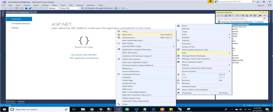
Task: Select New Item... in the Add submenu
Action: (x=146, y=35)
